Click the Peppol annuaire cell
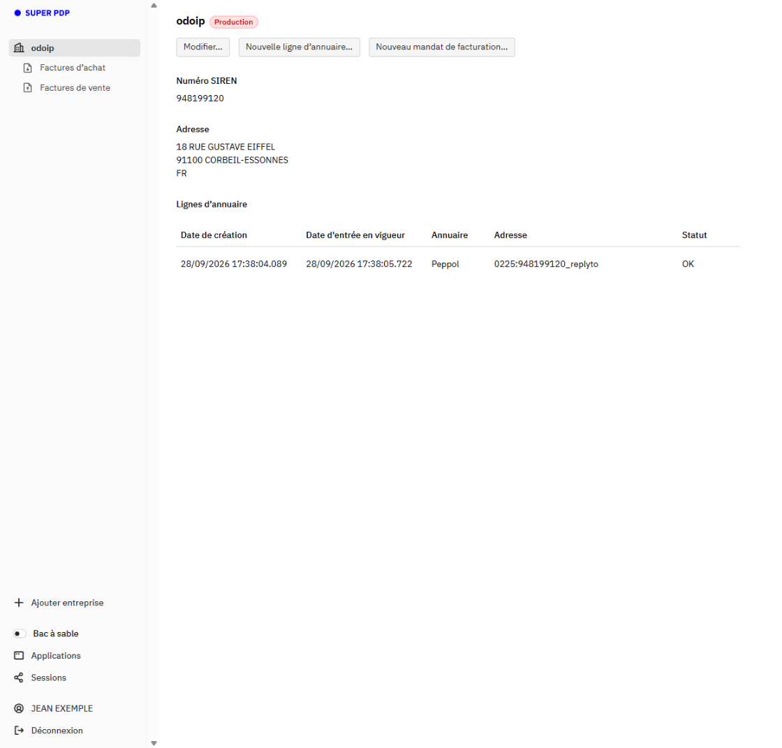 (x=445, y=264)
